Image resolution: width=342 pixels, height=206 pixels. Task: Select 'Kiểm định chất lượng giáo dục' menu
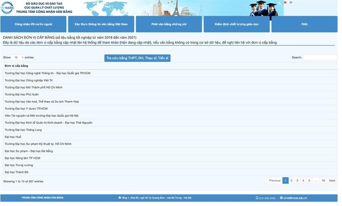pos(236,24)
